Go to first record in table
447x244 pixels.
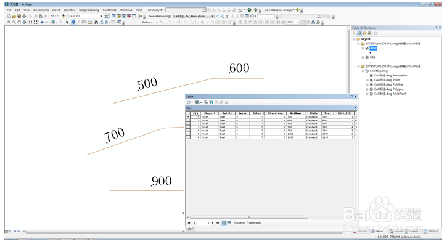point(189,223)
